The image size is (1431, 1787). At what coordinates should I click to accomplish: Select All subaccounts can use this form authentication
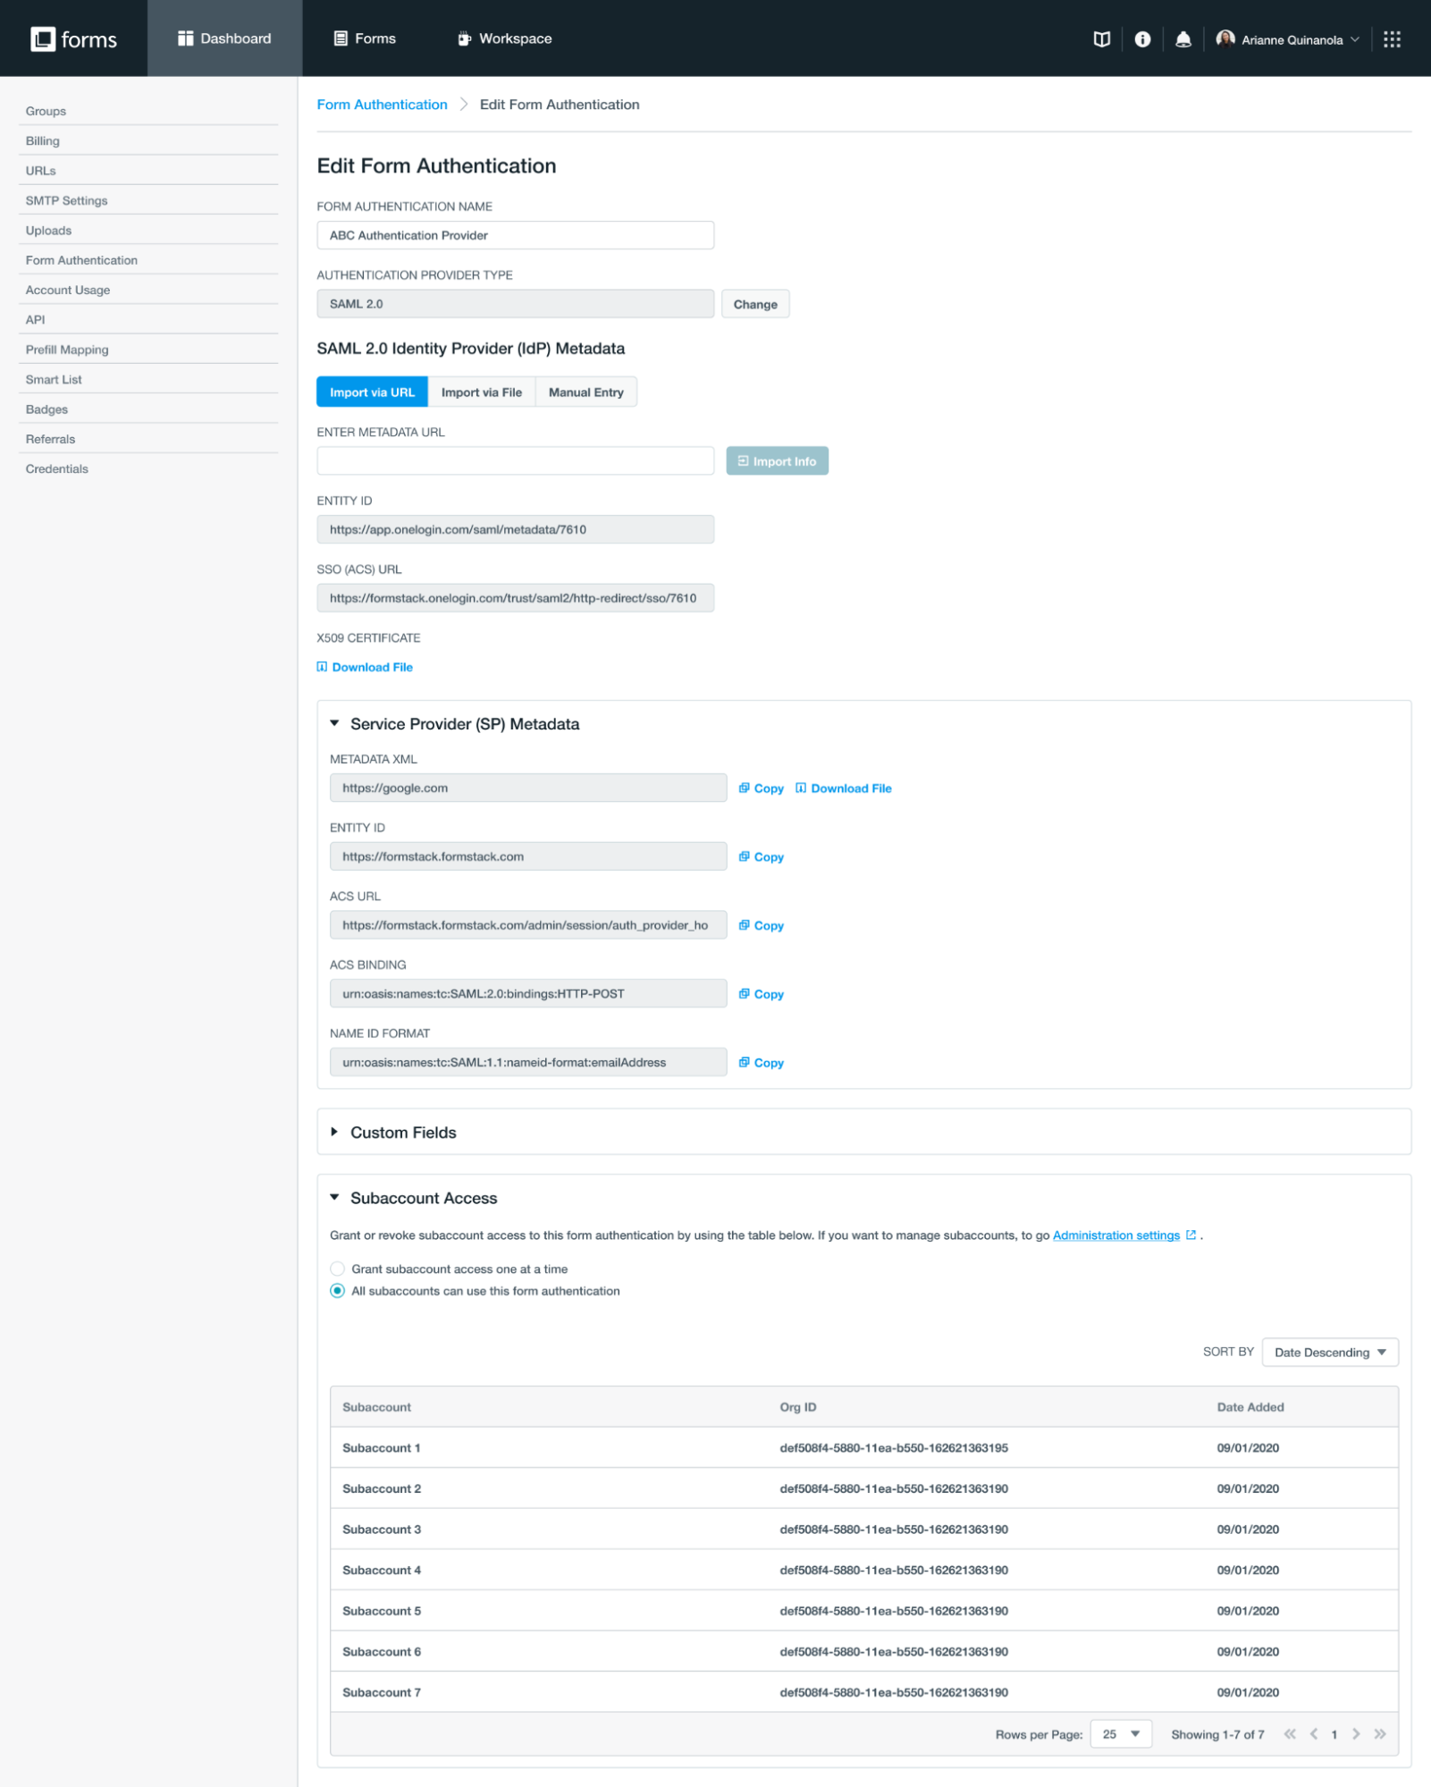coord(337,1291)
